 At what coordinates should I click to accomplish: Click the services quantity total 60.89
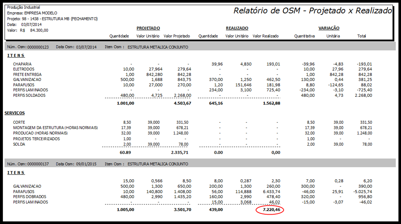[125, 153]
